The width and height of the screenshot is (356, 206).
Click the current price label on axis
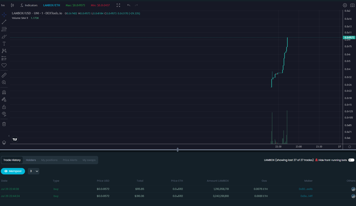coord(349,38)
